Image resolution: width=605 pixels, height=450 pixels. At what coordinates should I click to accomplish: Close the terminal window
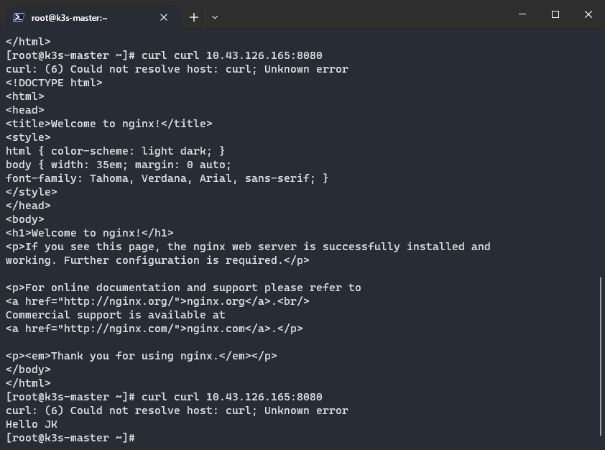(x=588, y=14)
